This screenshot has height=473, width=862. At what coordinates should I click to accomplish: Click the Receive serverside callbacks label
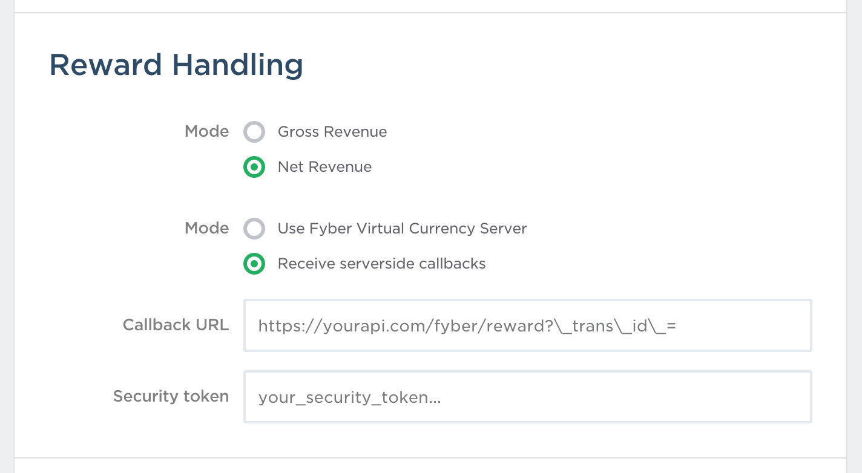[x=381, y=264]
